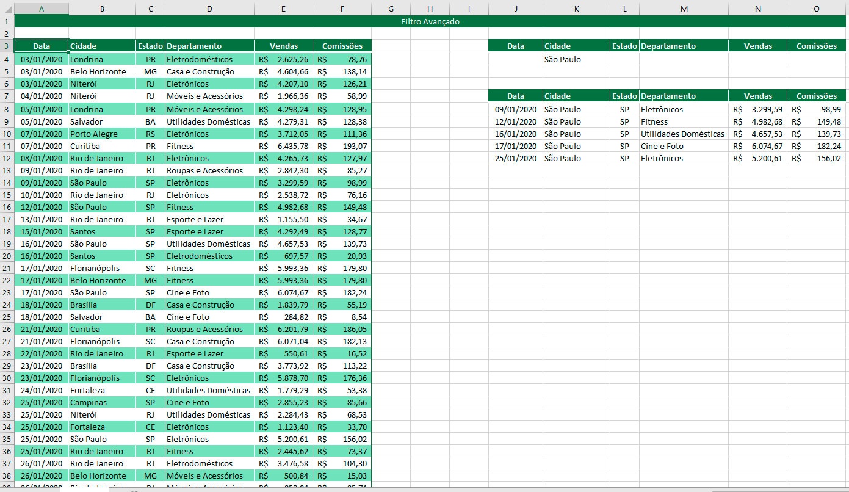Viewport: 849px width, 492px height.
Task: Click the Cine e Foto cell in results table
Action: pos(684,146)
